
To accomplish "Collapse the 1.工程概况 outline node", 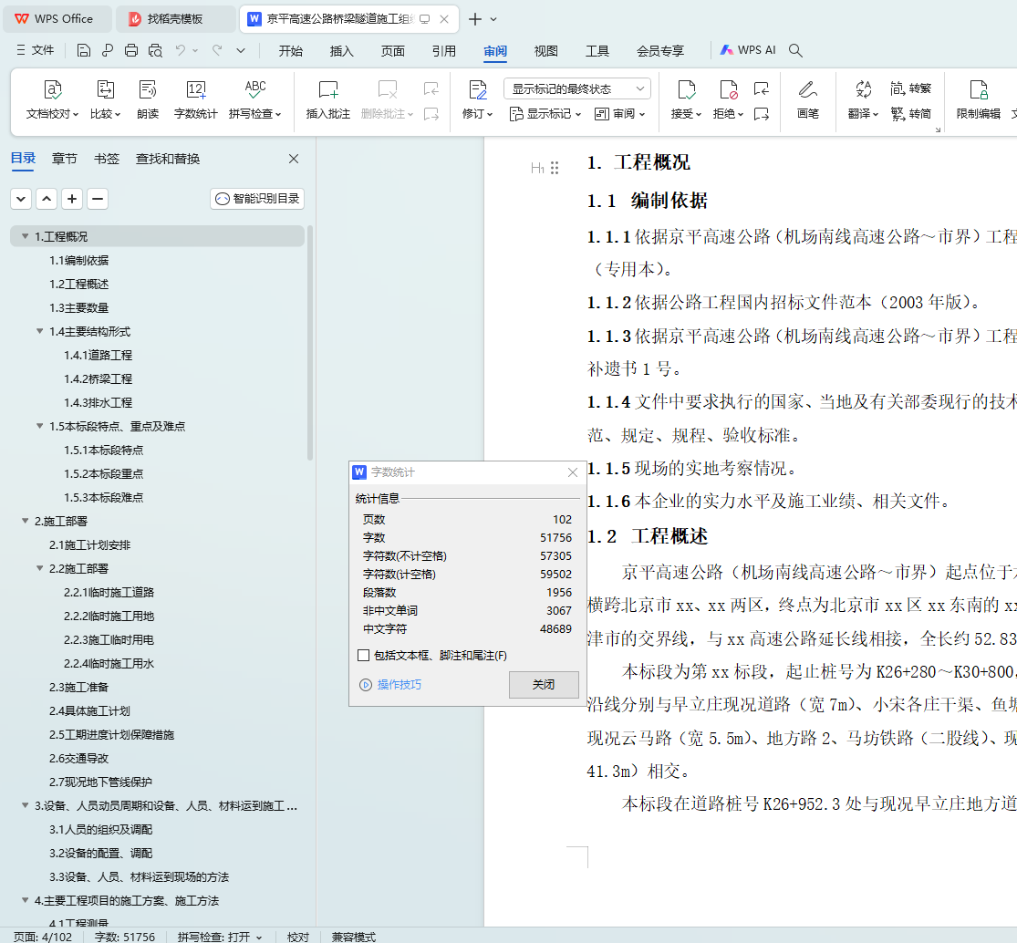I will (x=26, y=237).
